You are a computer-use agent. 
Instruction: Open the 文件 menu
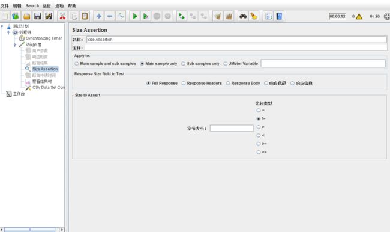point(4,6)
